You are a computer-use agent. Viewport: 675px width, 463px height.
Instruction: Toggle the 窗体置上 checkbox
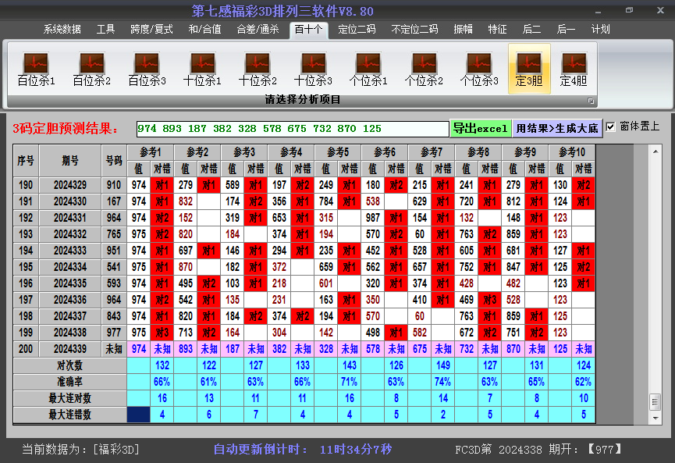pyautogui.click(x=610, y=126)
